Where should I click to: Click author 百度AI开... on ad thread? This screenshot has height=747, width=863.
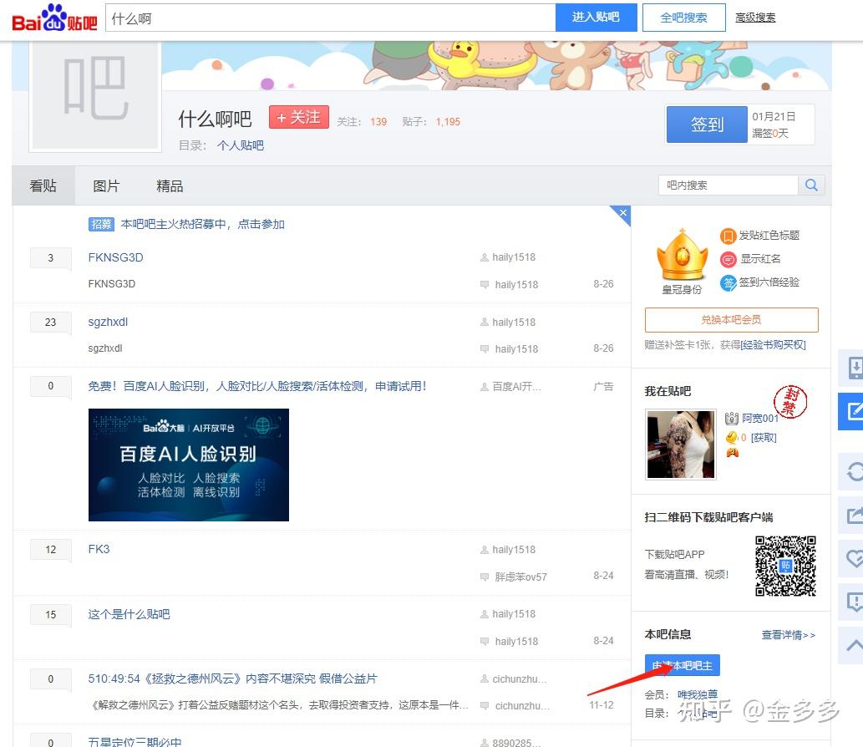(x=516, y=387)
